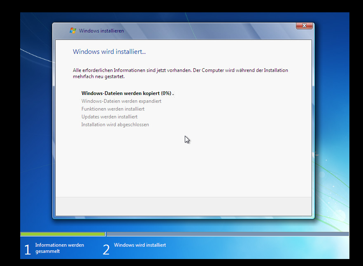Click the gray unfinished progress bar segment
The width and height of the screenshot is (363, 266).
pos(228,234)
